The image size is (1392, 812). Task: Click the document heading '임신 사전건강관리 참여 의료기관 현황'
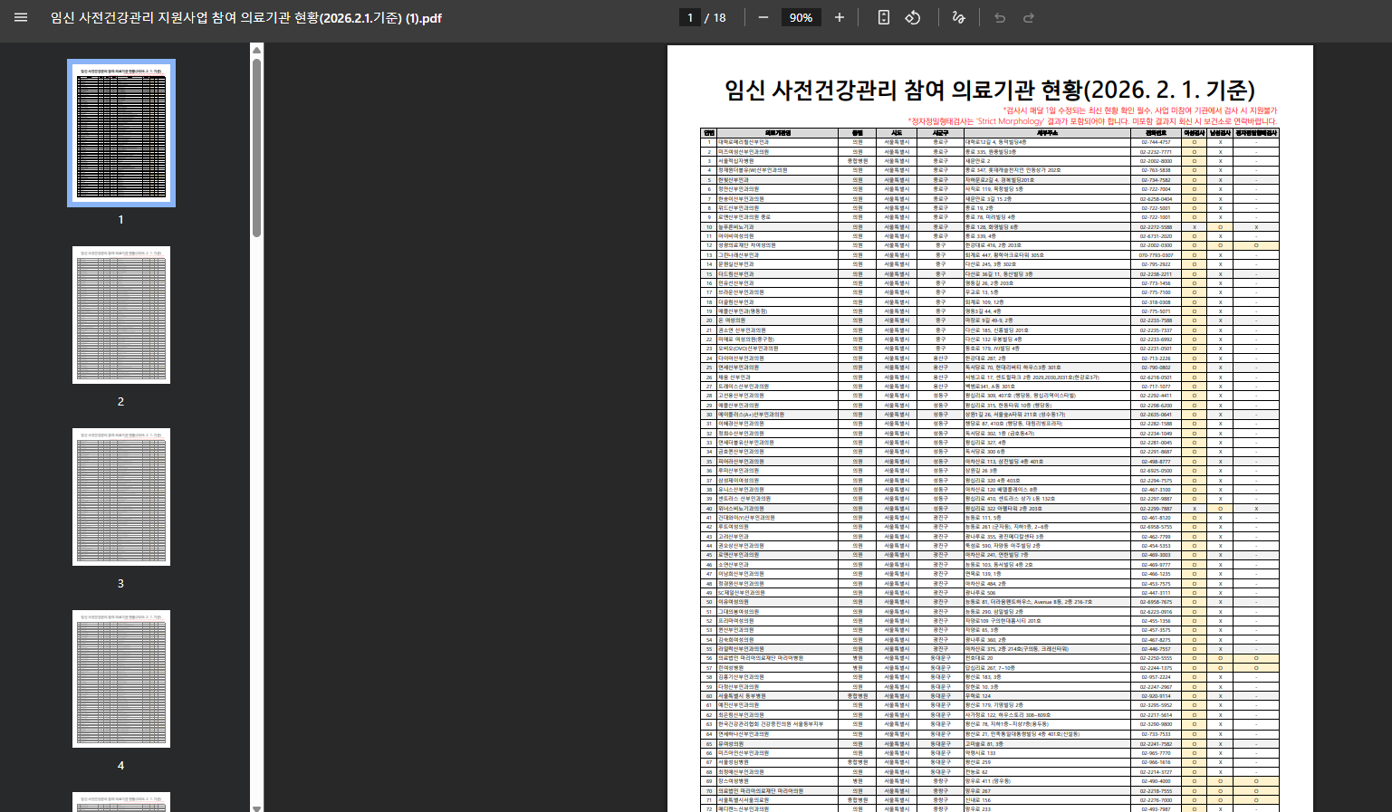pyautogui.click(x=902, y=90)
